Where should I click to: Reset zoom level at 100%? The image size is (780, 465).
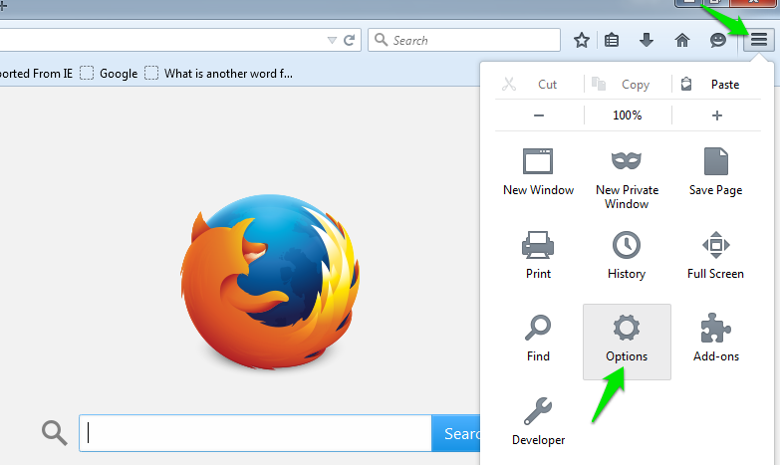click(x=628, y=116)
